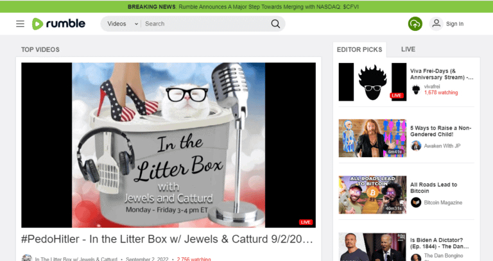
Task: Switch to the LIVE tab
Action: [x=408, y=49]
